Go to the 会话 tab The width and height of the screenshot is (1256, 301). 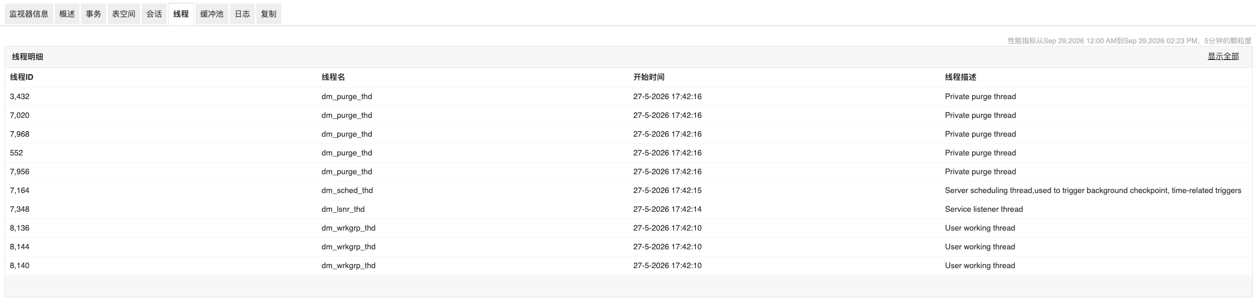(x=154, y=14)
